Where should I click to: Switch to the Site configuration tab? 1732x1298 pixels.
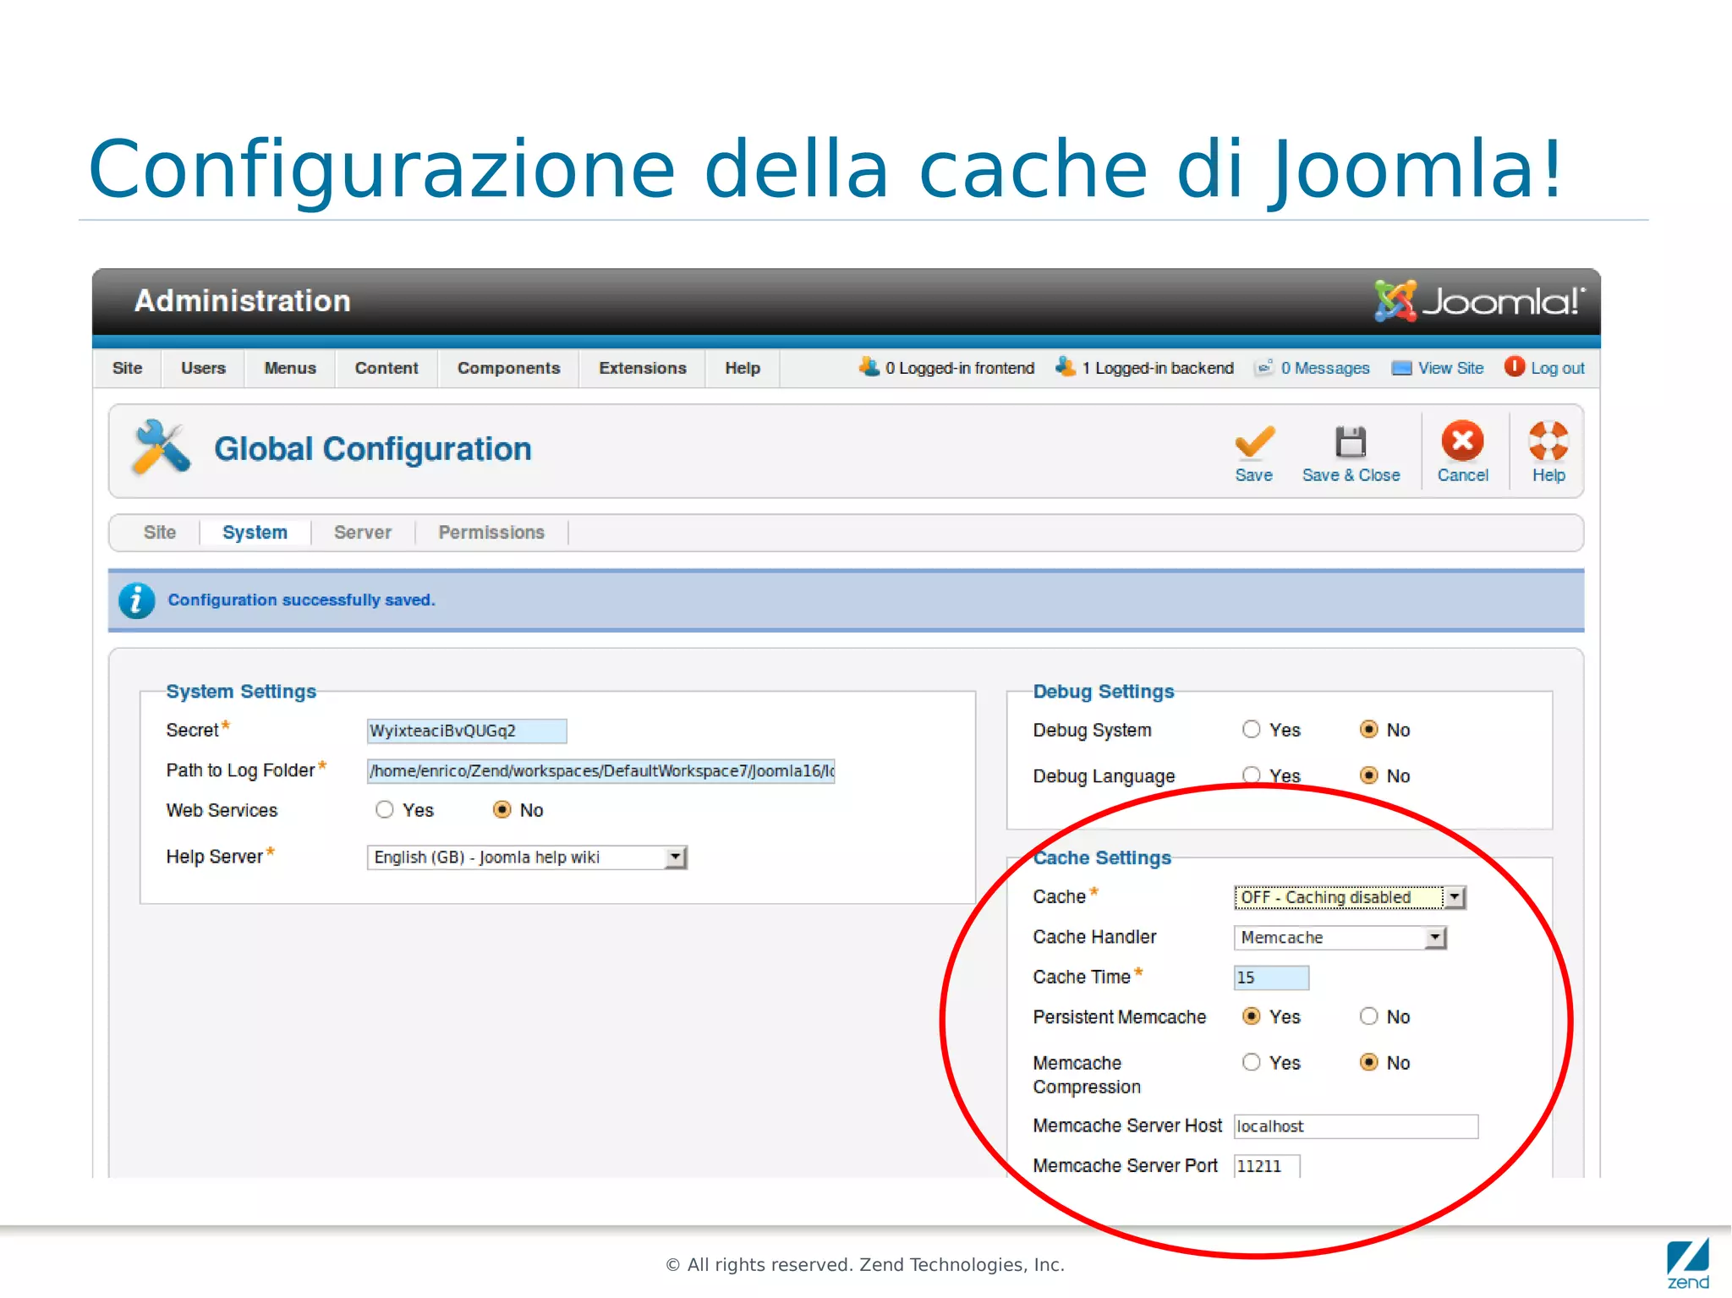[x=159, y=532]
